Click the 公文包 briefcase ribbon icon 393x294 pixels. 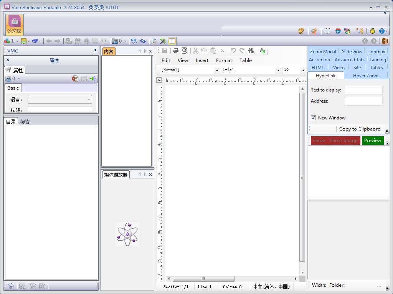(15, 24)
